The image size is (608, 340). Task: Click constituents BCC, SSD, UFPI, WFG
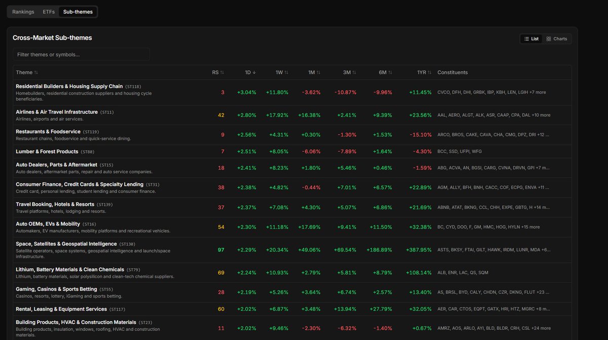point(460,152)
